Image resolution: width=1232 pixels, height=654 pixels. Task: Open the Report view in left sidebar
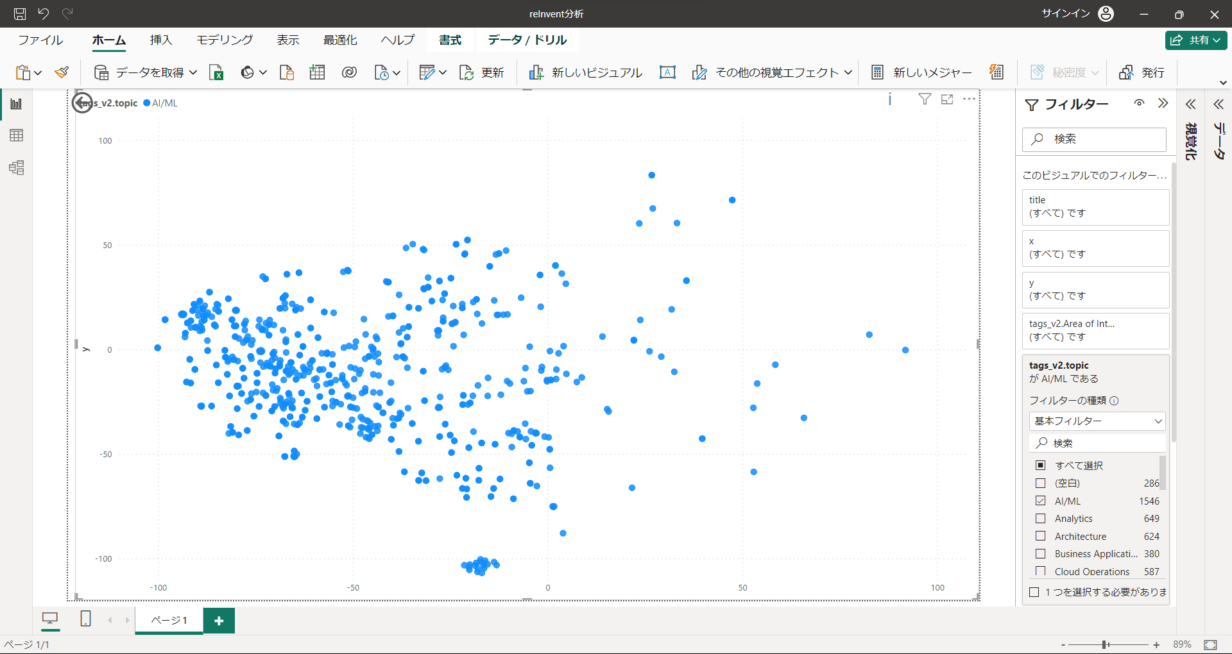[17, 104]
